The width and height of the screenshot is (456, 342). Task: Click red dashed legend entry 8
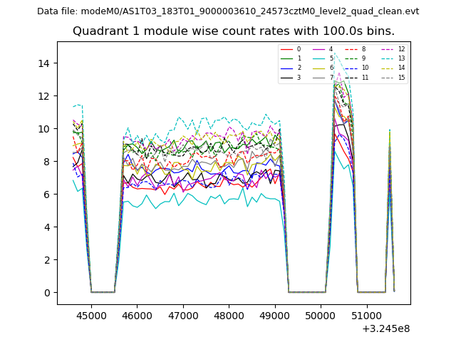point(352,49)
